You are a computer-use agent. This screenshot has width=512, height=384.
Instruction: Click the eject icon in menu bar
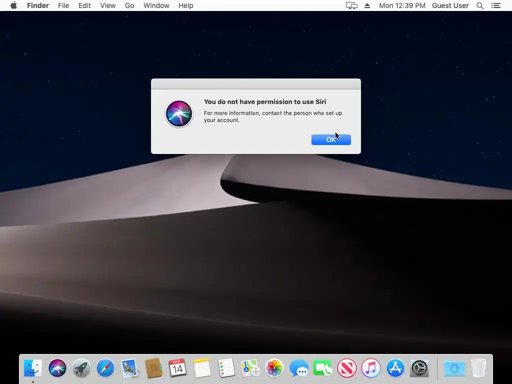coord(367,5)
